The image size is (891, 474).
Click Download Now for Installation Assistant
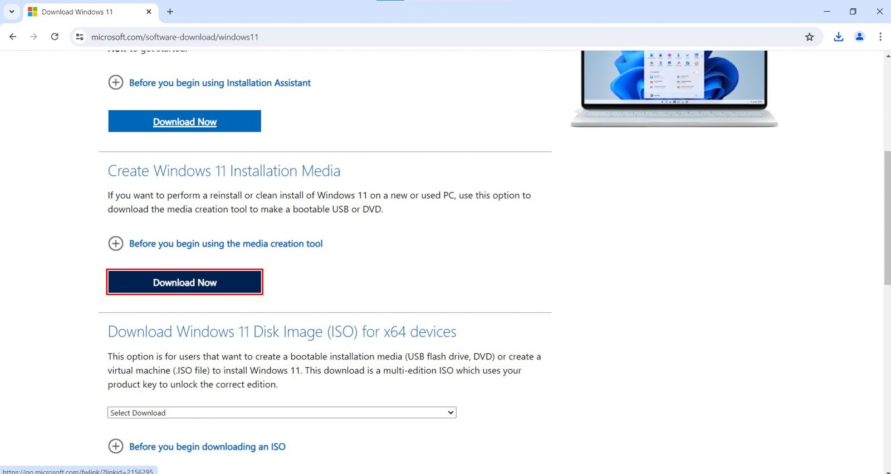(184, 121)
